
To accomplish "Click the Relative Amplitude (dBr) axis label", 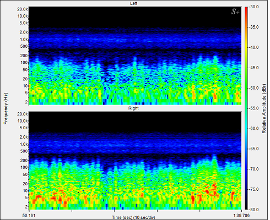I will point(264,108).
